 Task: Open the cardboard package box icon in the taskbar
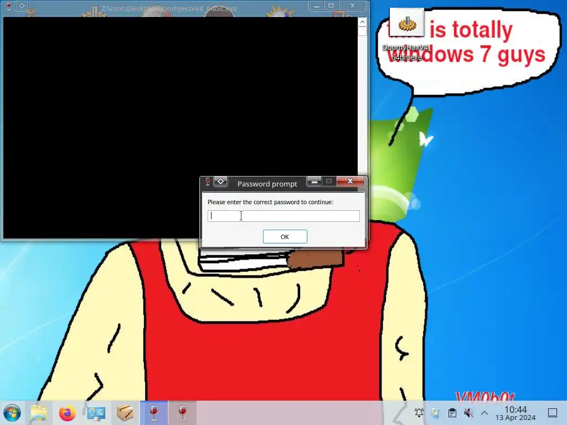pyautogui.click(x=125, y=413)
